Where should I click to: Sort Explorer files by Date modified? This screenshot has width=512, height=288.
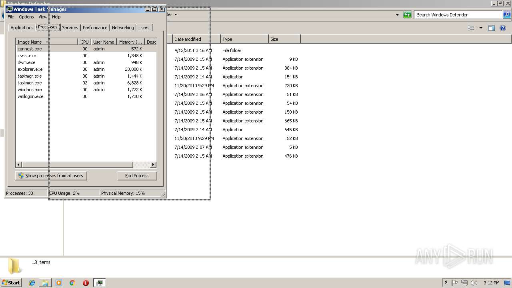(196, 39)
